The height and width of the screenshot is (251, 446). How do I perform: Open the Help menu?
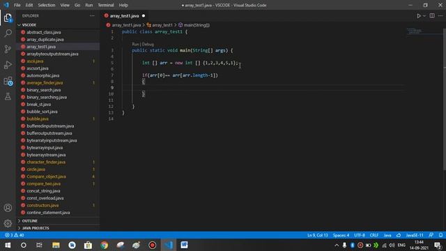(x=123, y=5)
